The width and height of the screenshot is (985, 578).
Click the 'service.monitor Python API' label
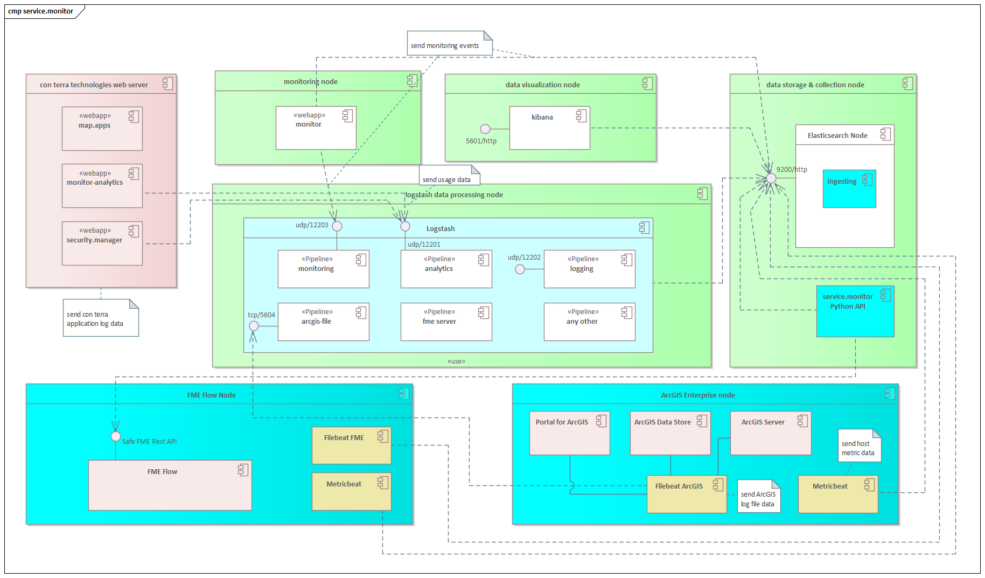[848, 301]
